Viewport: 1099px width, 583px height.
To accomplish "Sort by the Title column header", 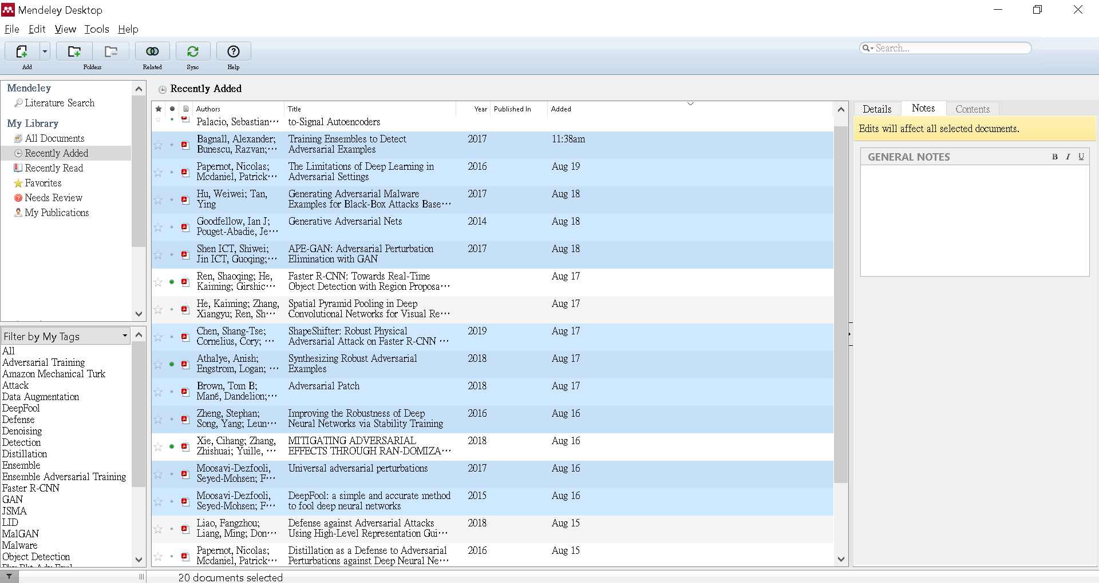I will pyautogui.click(x=370, y=109).
